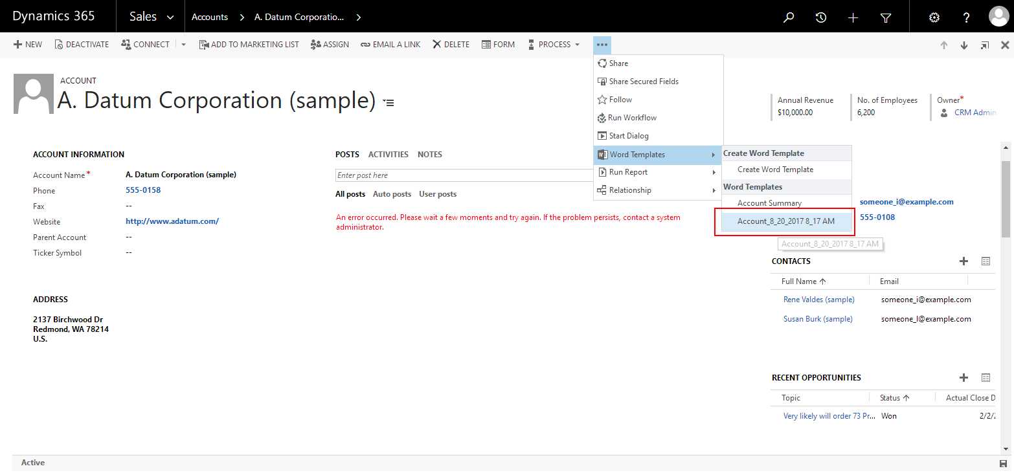Open owner CRM Admin link

[x=975, y=113]
